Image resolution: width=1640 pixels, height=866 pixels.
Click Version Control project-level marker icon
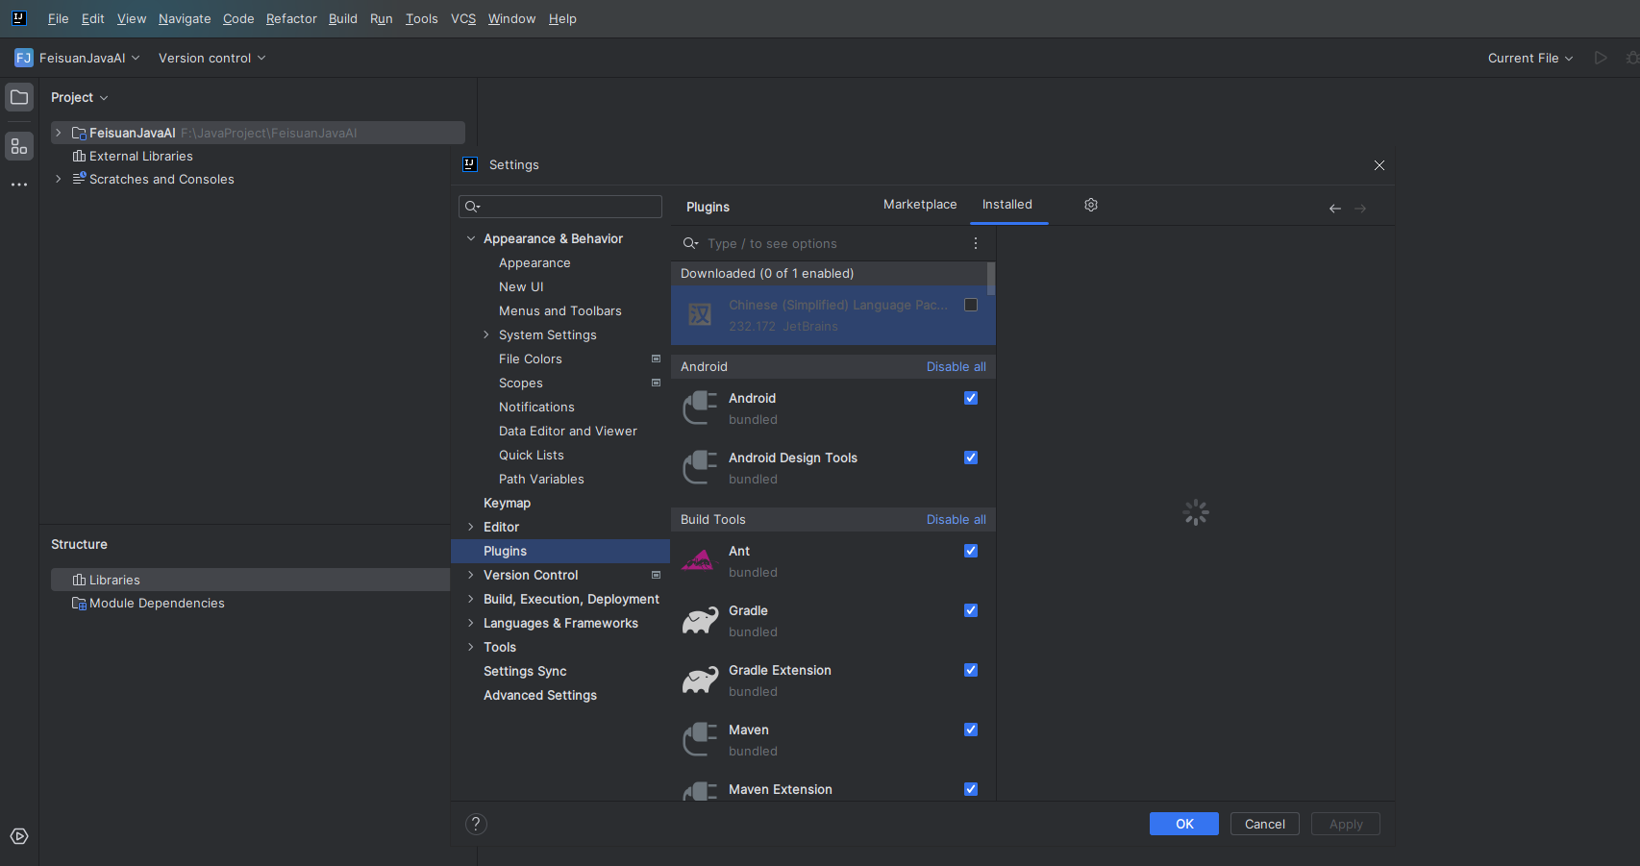[x=657, y=575]
